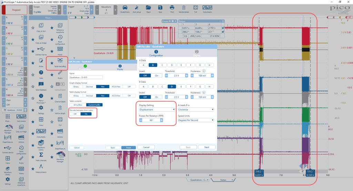
Task: Collapse the More... panel header
Action: click(x=48, y=18)
